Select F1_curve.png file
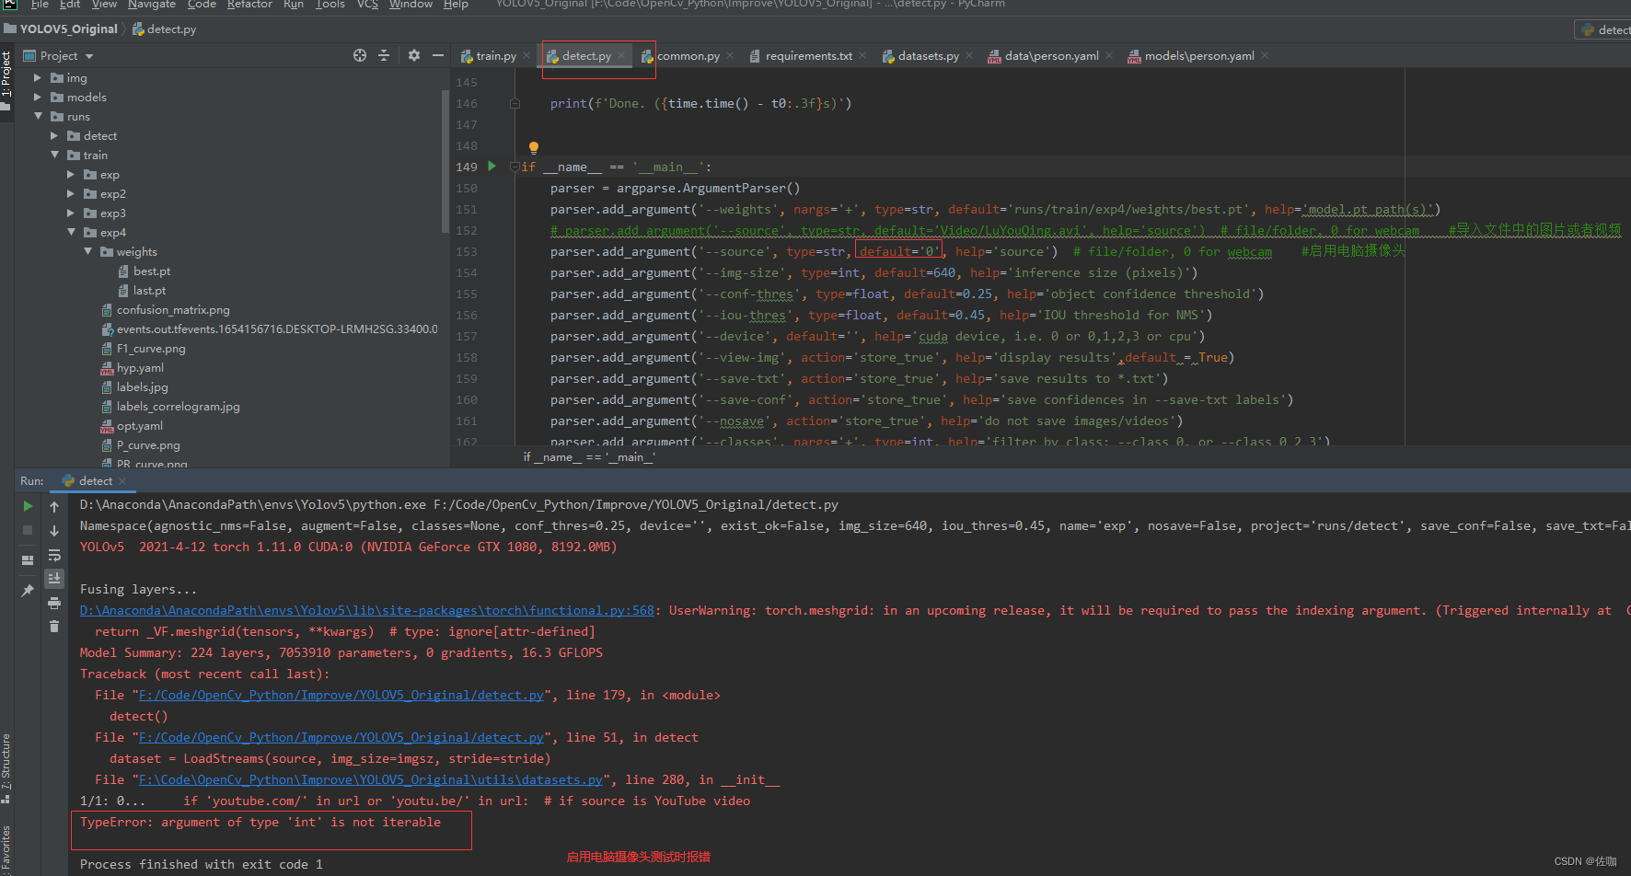 (151, 349)
